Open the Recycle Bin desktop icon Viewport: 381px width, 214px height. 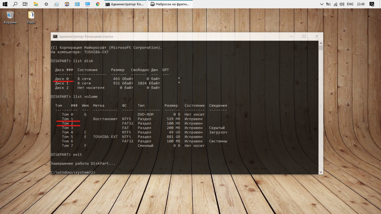pos(10,17)
